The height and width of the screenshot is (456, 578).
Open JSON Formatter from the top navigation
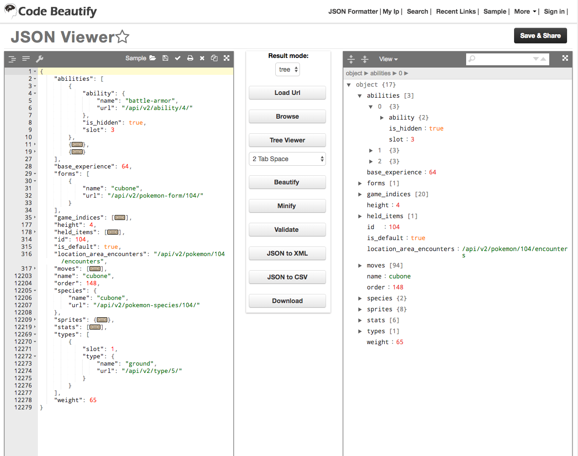click(x=353, y=11)
